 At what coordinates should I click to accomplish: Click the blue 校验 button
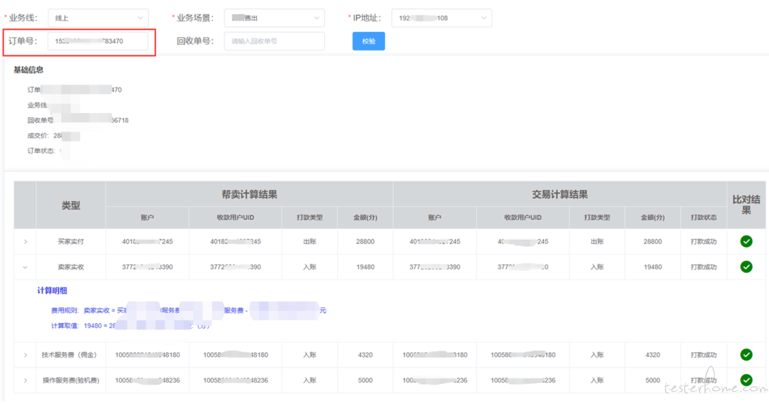(x=368, y=41)
